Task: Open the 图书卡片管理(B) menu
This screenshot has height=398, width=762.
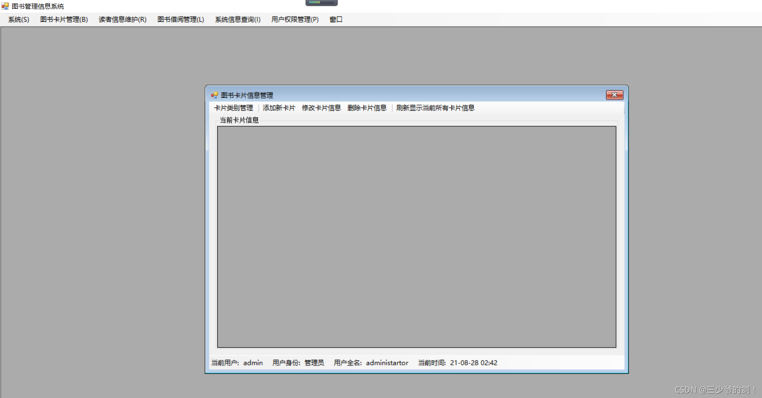Action: coord(64,20)
